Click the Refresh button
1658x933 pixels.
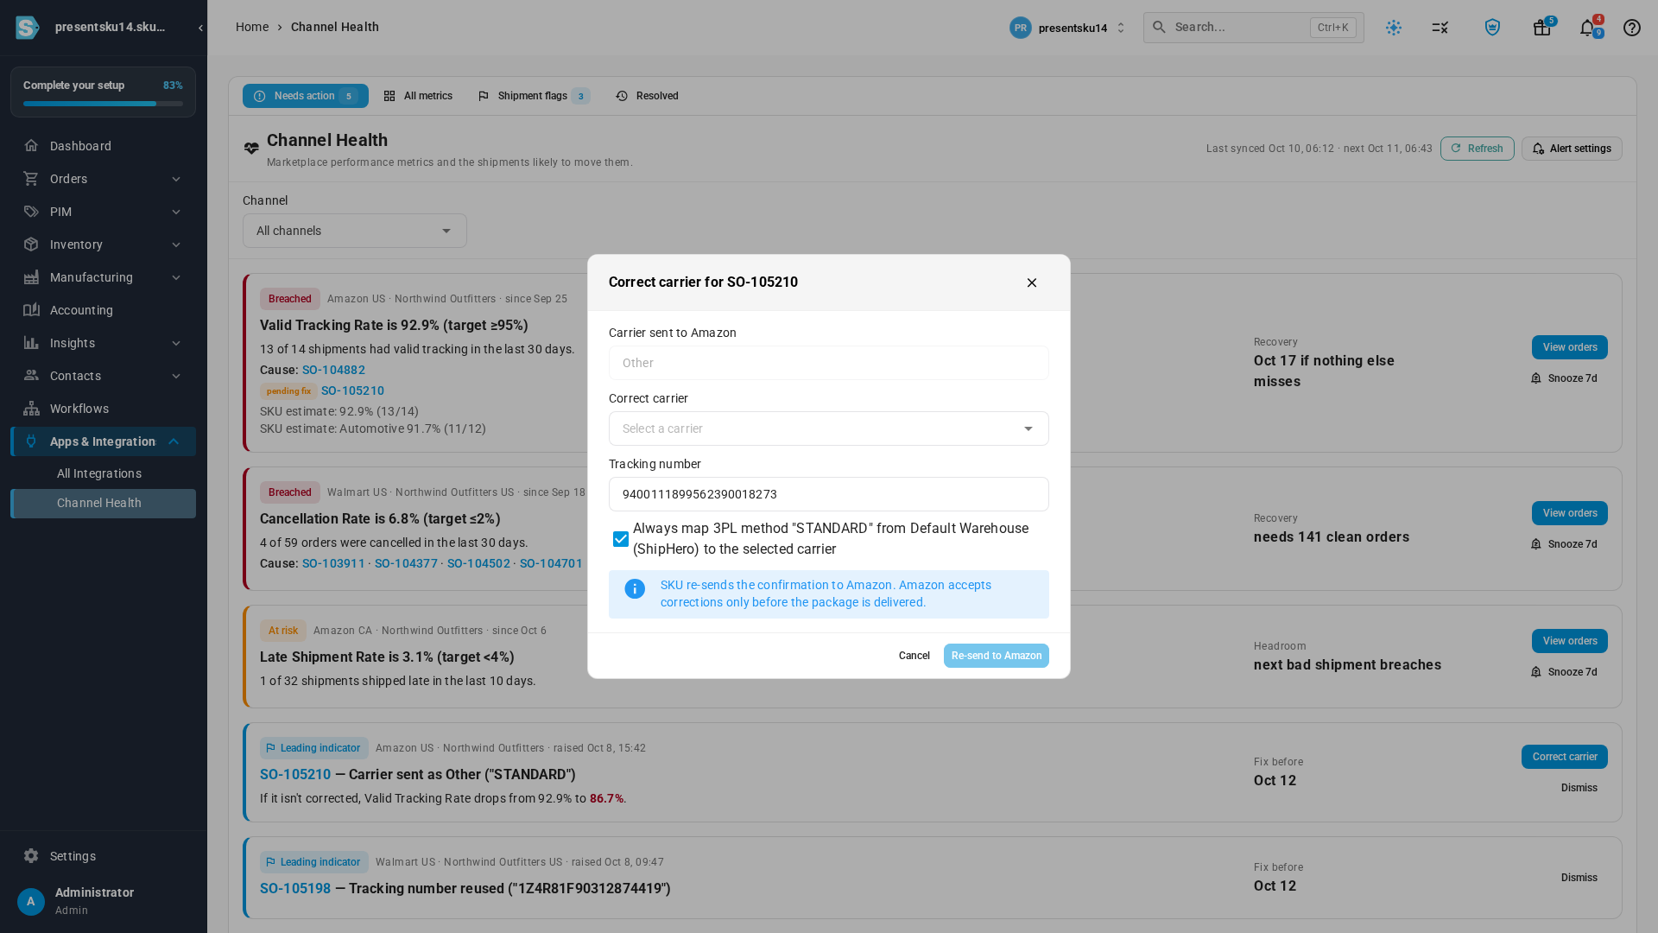(x=1477, y=149)
